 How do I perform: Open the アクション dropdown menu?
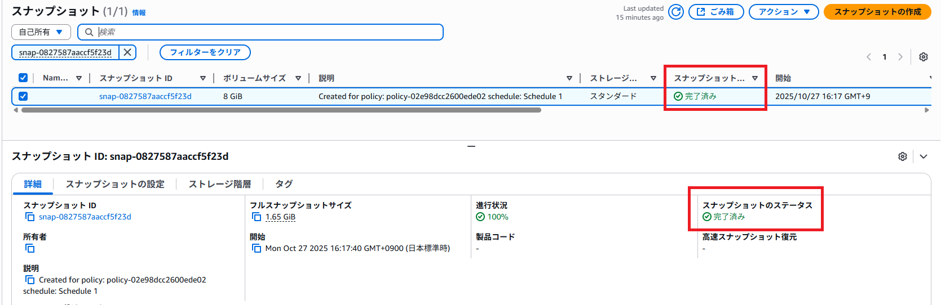[783, 12]
